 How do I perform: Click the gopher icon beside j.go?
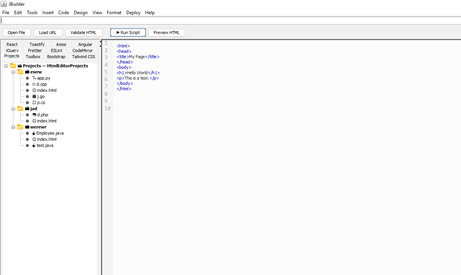[x=34, y=96]
